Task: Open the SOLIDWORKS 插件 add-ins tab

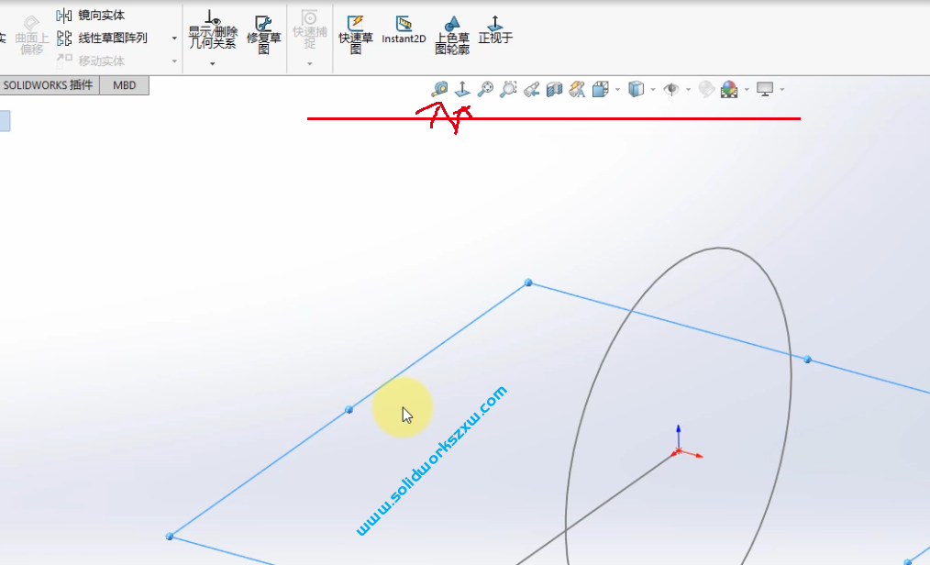Action: 50,84
